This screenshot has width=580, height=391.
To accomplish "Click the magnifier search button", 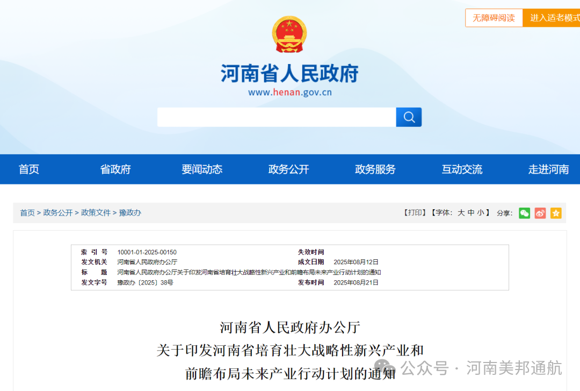I will [x=409, y=117].
